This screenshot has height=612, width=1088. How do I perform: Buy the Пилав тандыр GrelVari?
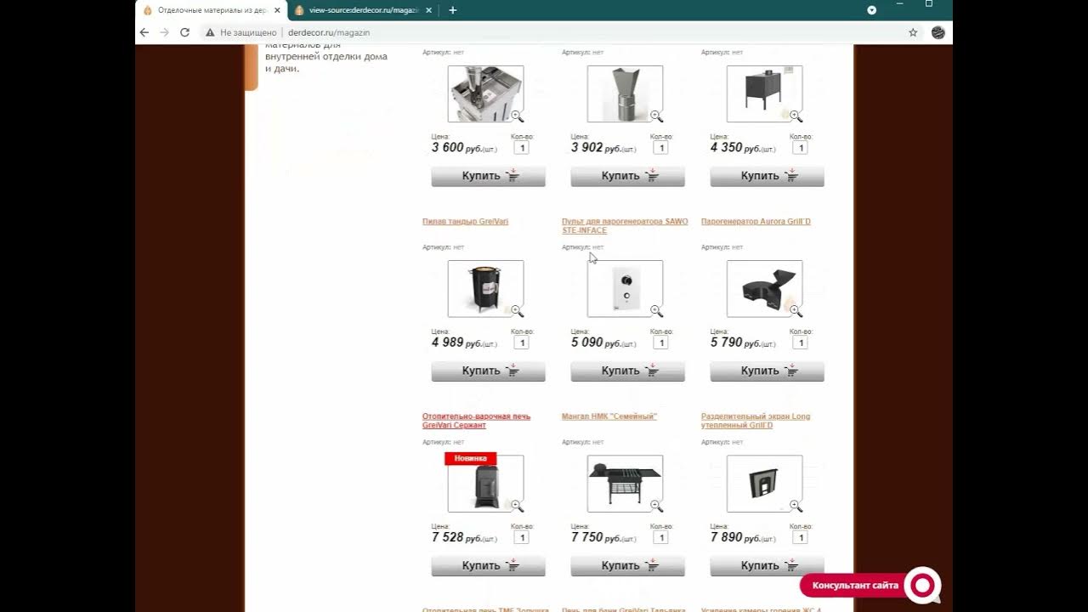point(488,371)
